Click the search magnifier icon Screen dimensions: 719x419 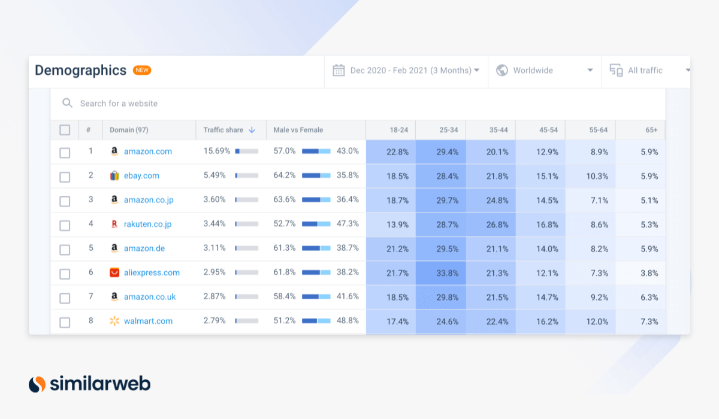point(68,103)
